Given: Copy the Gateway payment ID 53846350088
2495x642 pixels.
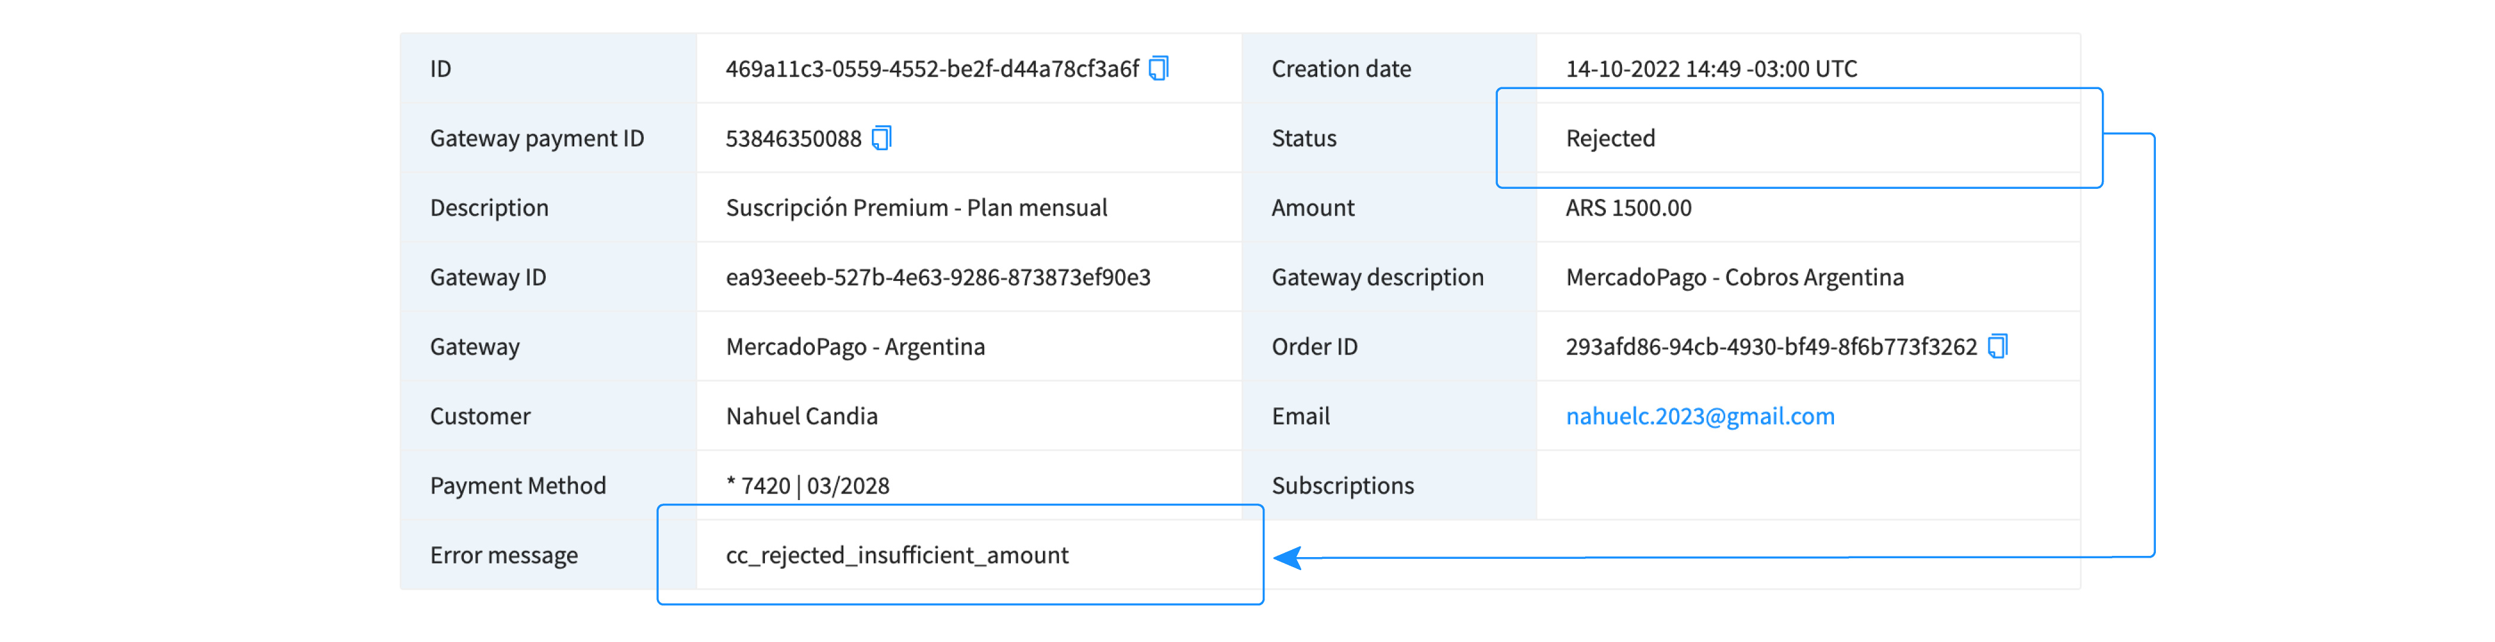Looking at the screenshot, I should pyautogui.click(x=881, y=138).
